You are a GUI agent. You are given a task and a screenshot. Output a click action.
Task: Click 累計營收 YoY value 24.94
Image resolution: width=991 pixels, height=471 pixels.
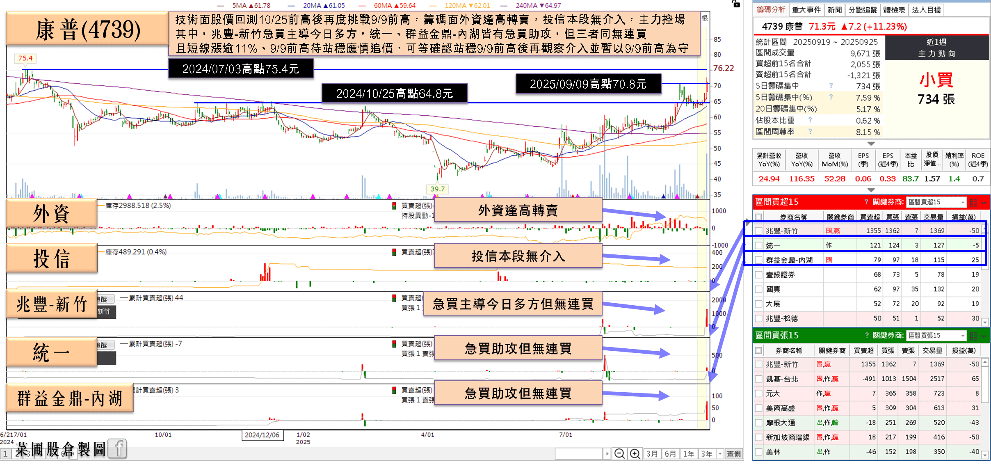(769, 178)
